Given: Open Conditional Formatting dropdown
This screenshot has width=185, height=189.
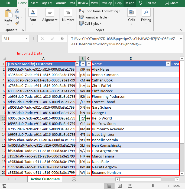Looking at the screenshot, I should (x=100, y=11).
